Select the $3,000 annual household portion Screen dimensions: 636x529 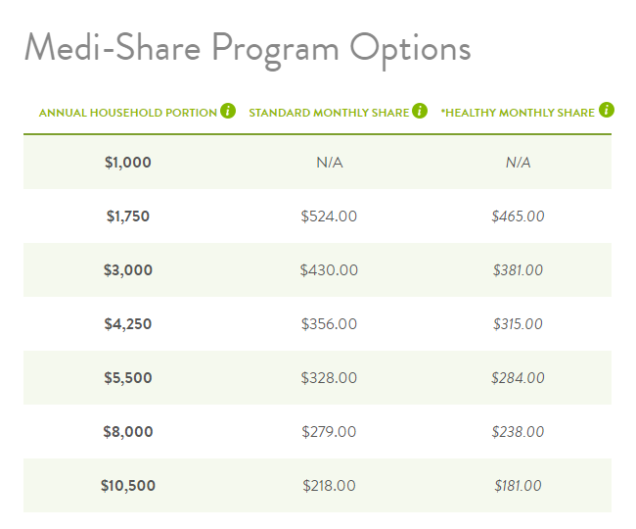click(128, 270)
